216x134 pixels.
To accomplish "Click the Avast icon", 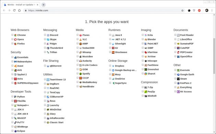I will point(15,66).
